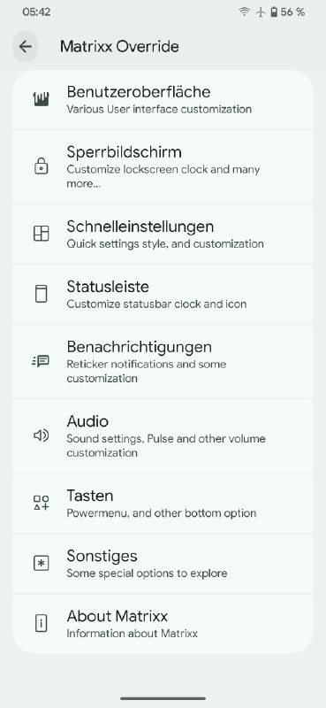Select the Schnelleinstellungen entry
Screen dimensions: 326x708
click(x=163, y=234)
